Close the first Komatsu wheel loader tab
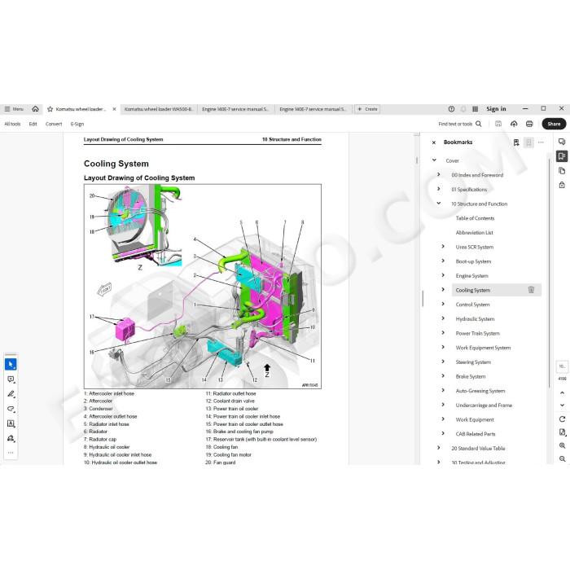Image resolution: width=570 pixels, height=570 pixels. [x=114, y=109]
